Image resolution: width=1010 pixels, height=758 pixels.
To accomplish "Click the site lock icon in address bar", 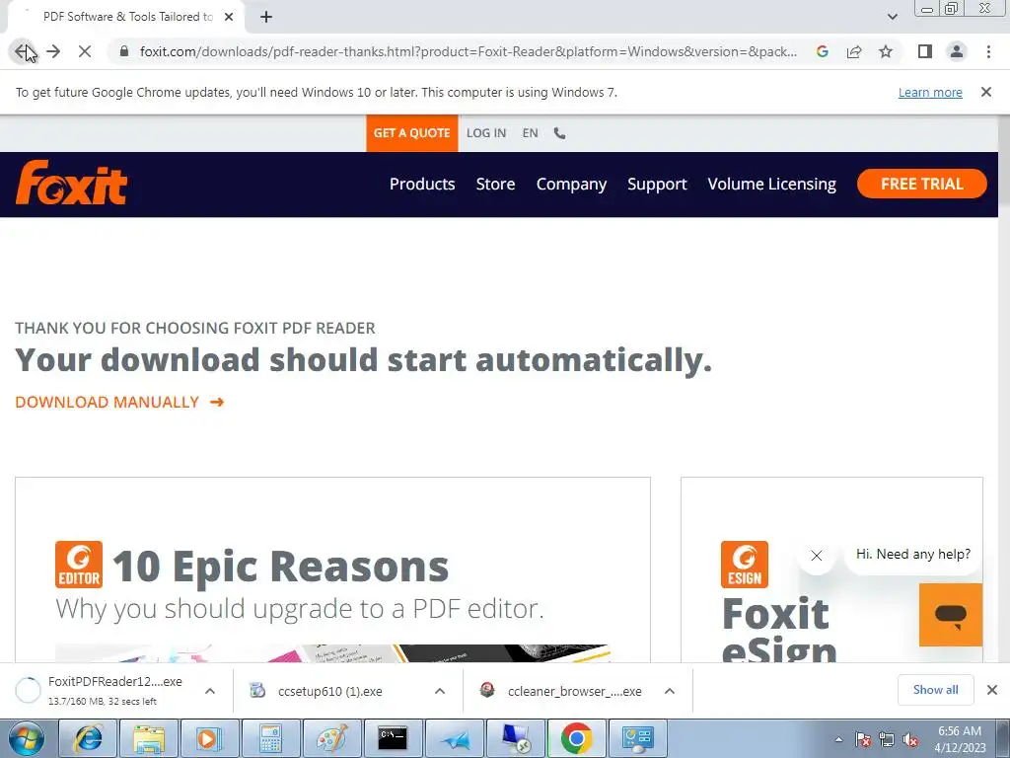I will tap(123, 51).
